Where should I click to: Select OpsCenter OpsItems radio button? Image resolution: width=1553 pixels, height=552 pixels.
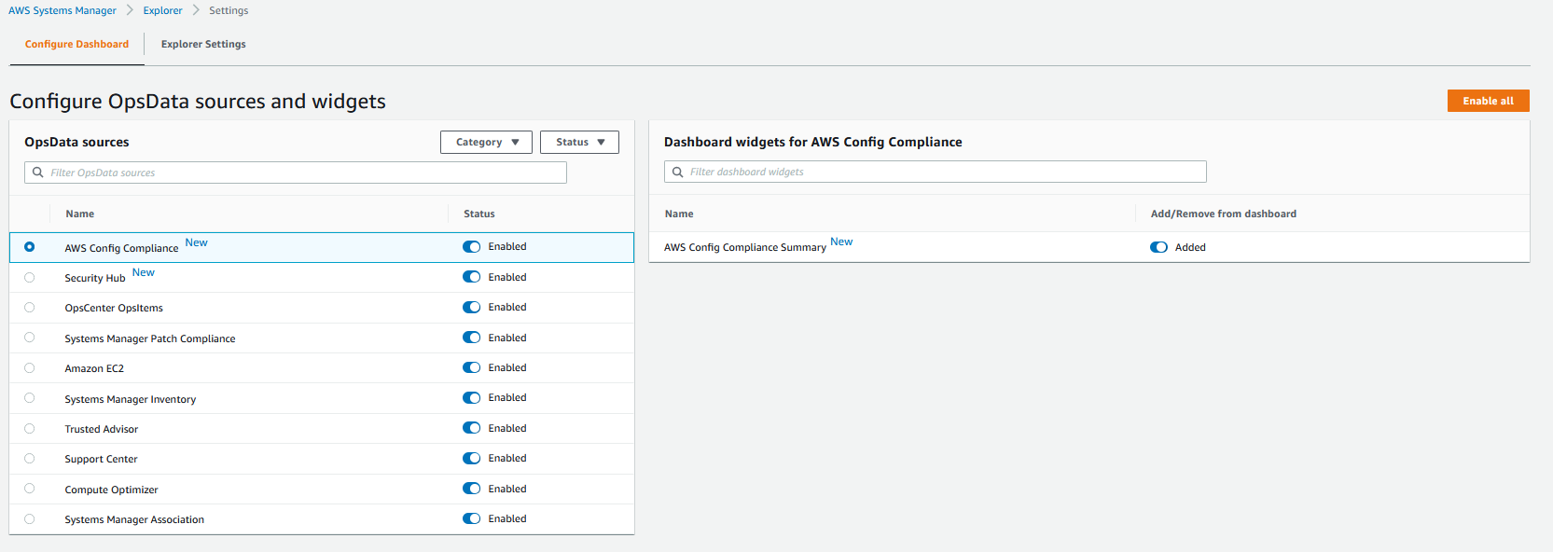pos(30,308)
